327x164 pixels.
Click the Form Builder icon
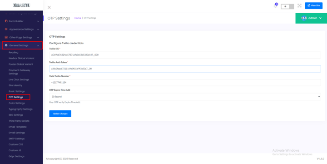coord(6,21)
